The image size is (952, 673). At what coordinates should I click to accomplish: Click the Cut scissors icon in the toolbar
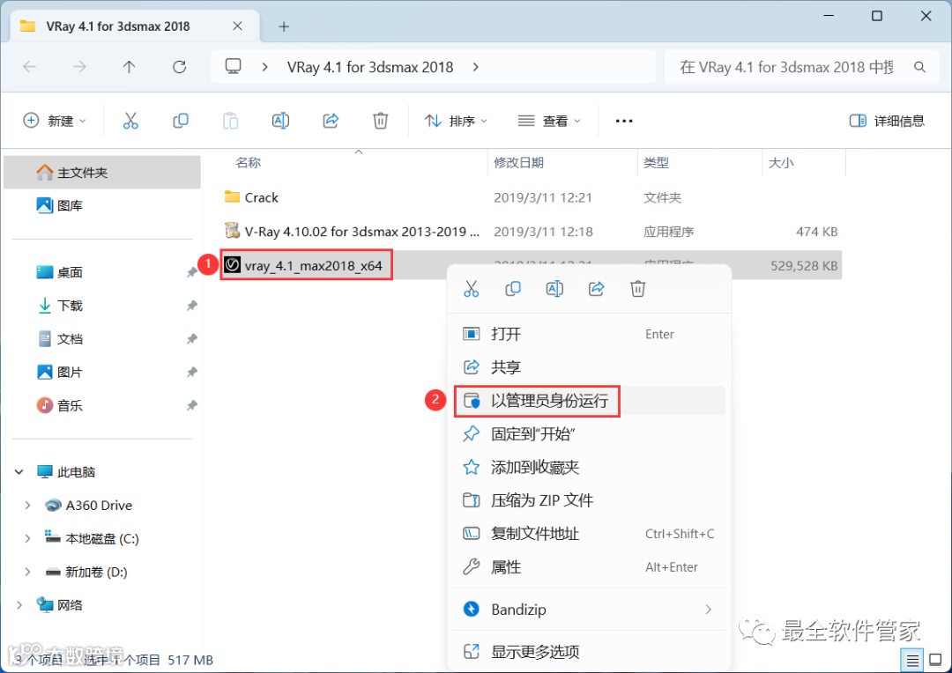(130, 121)
